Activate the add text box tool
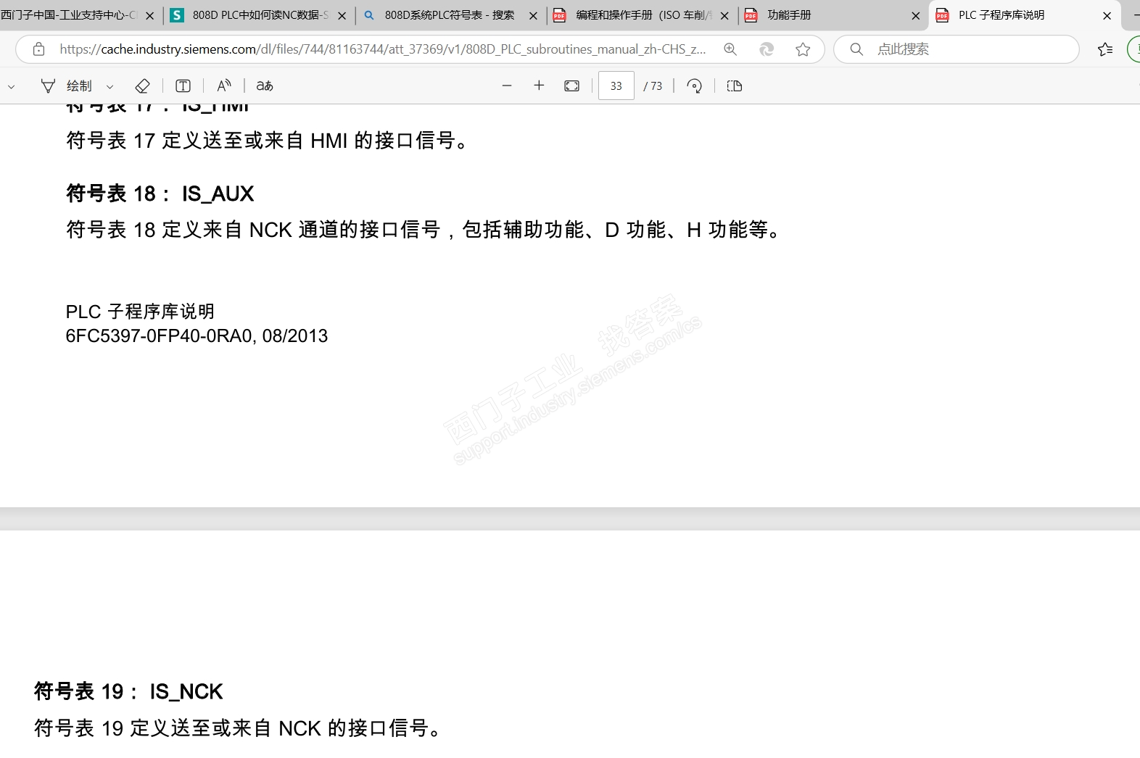Screen dimensions: 1140x758 coord(183,86)
